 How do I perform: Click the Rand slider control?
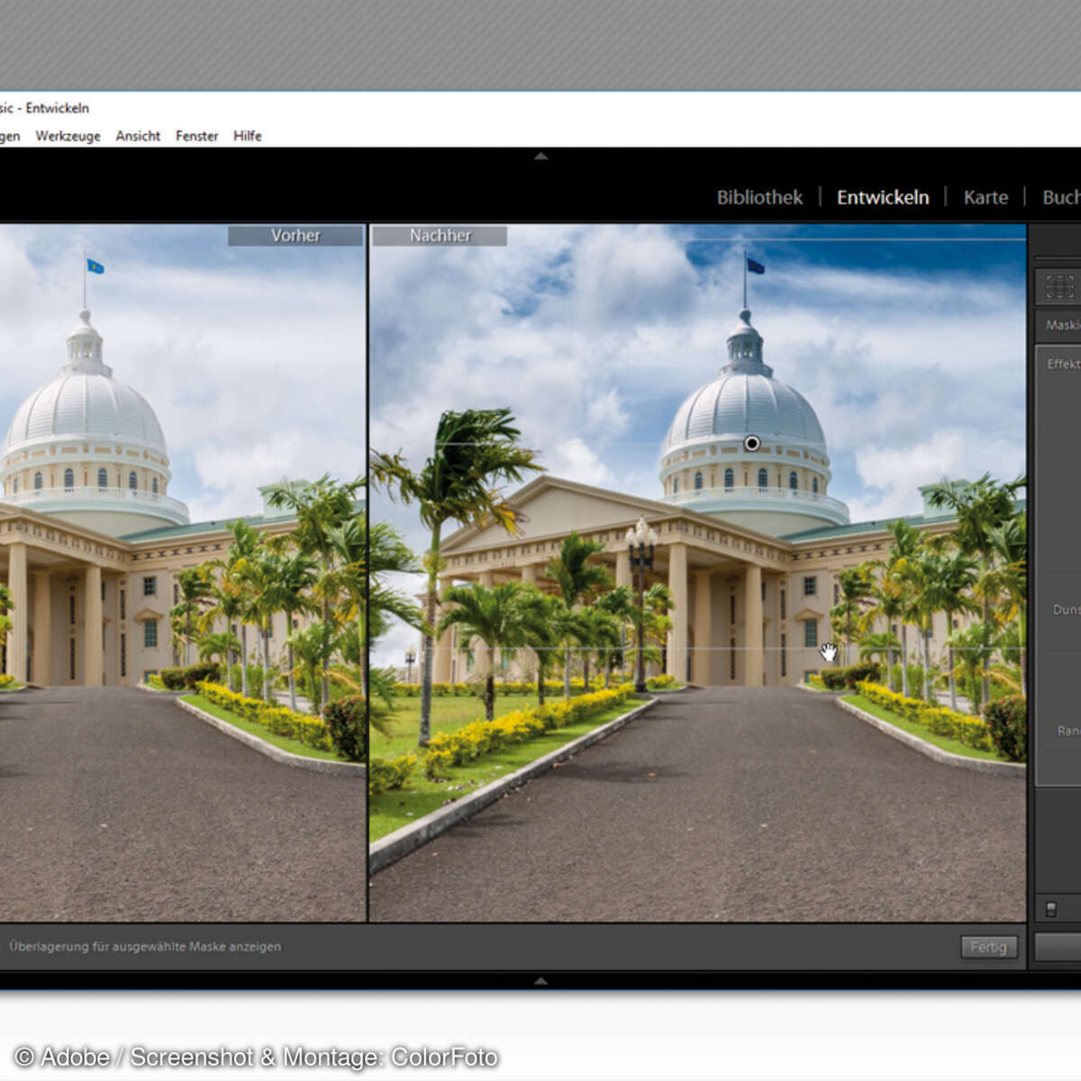[1066, 731]
